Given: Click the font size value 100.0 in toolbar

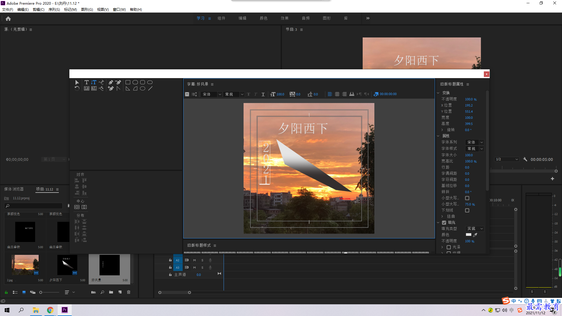Looking at the screenshot, I should click(x=280, y=94).
